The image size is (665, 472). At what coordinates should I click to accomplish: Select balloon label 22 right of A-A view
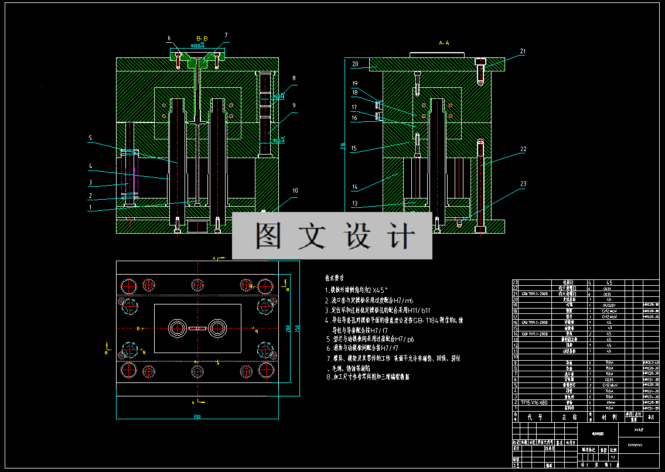click(523, 149)
